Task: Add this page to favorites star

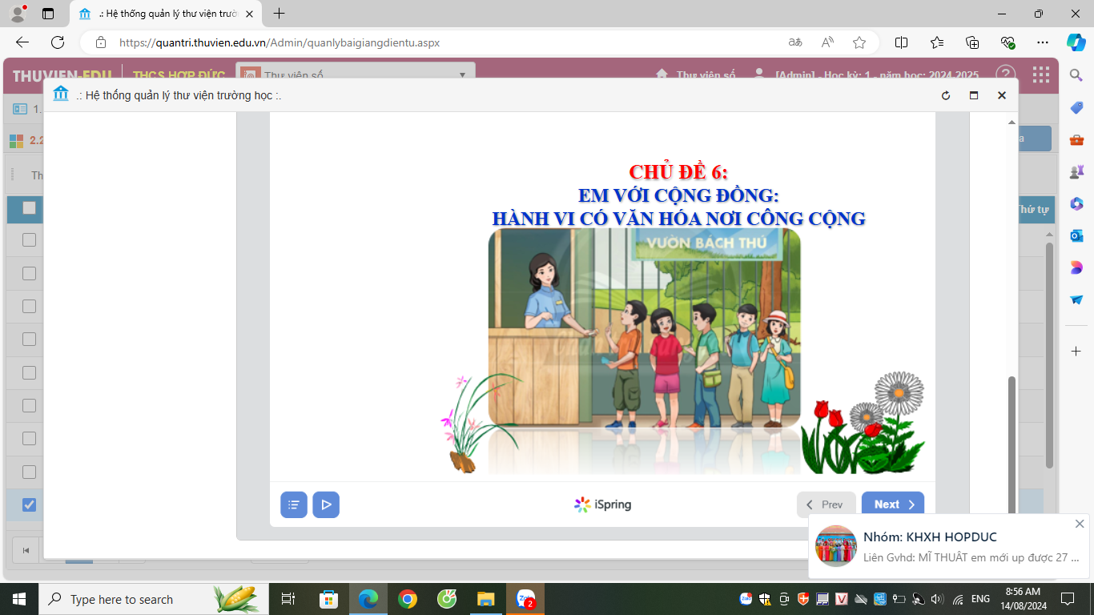Action: point(859,42)
